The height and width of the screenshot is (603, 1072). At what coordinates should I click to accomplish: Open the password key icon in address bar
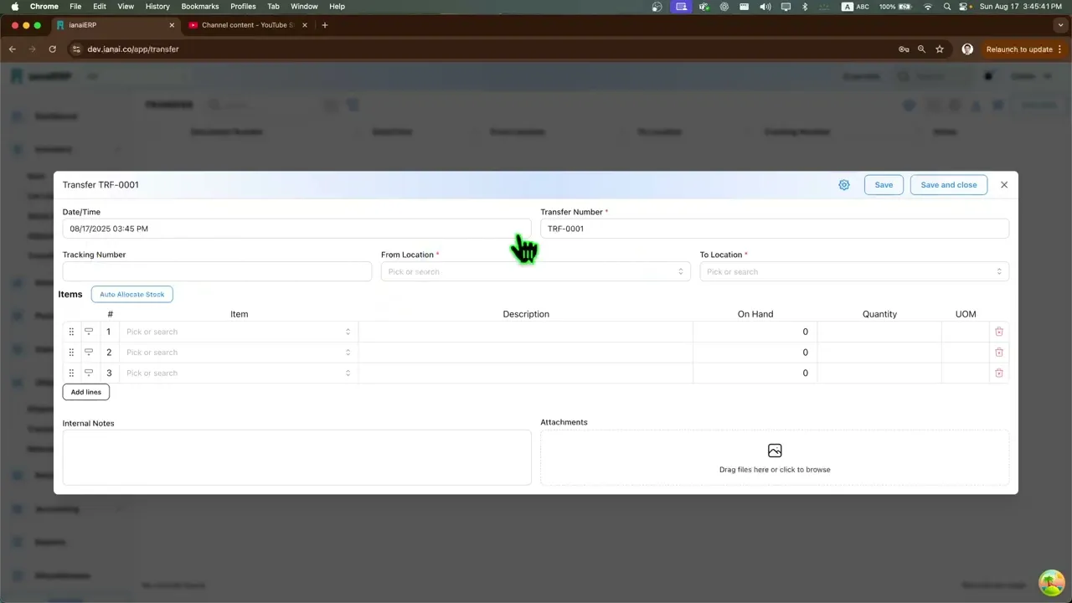[x=904, y=49]
